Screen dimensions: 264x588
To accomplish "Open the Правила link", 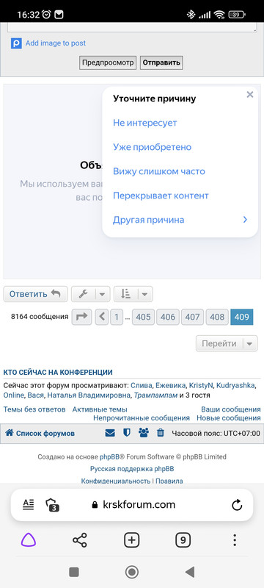I will click(x=169, y=481).
